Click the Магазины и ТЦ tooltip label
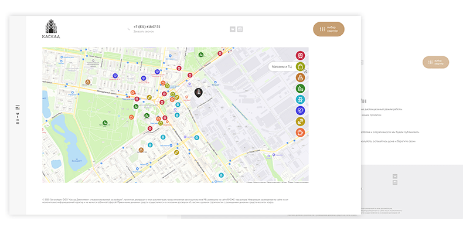 coord(282,67)
